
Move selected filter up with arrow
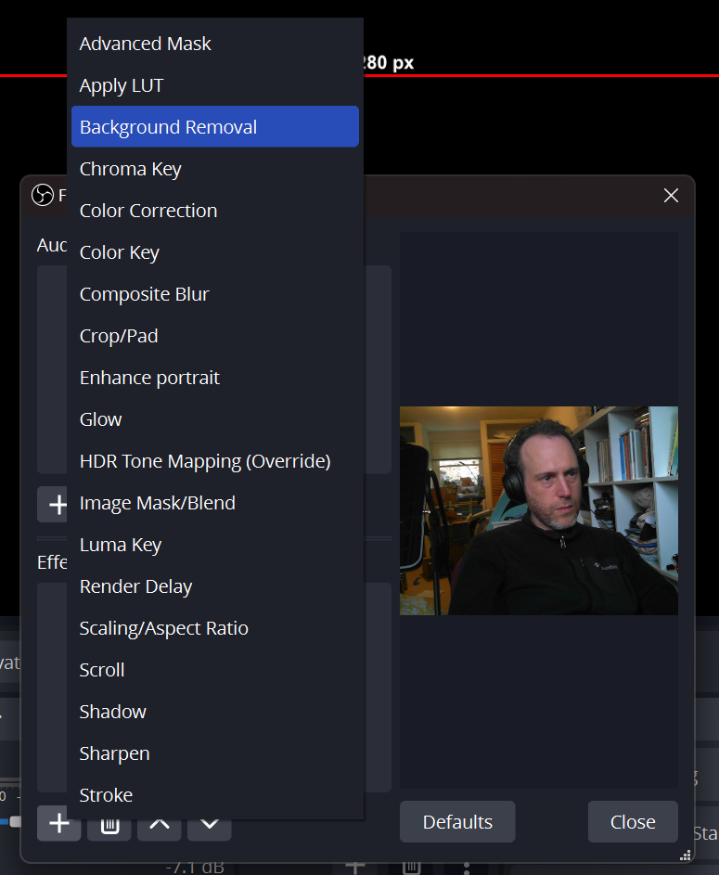point(159,824)
